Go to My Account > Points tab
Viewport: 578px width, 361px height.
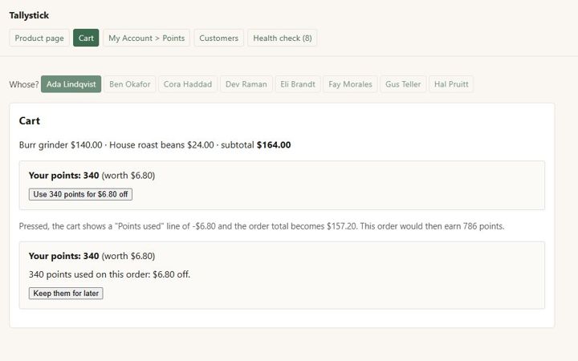click(146, 38)
